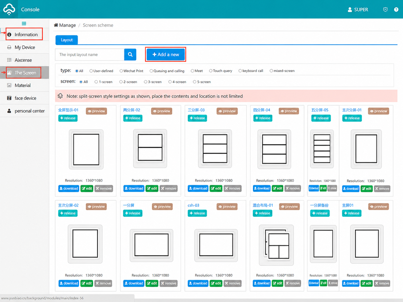Click the cloud logo in the header

click(x=9, y=9)
